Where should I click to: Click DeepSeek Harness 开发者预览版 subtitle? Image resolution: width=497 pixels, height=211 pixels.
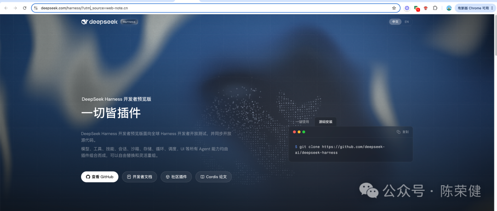116,99
